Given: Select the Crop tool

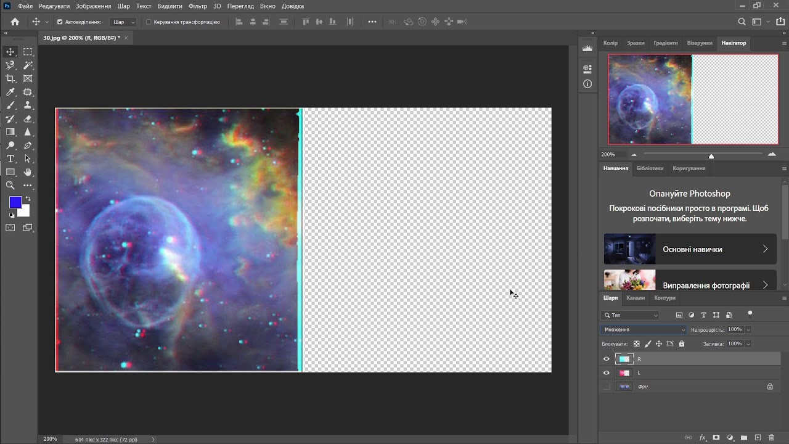Looking at the screenshot, I should click(x=10, y=78).
